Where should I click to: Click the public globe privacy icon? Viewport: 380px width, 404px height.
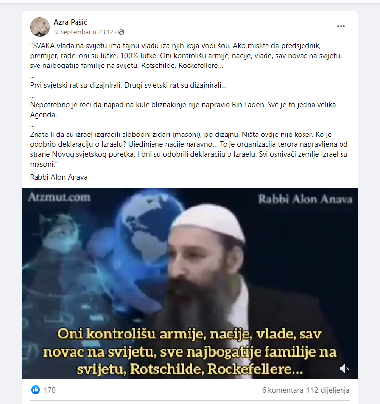(x=121, y=32)
